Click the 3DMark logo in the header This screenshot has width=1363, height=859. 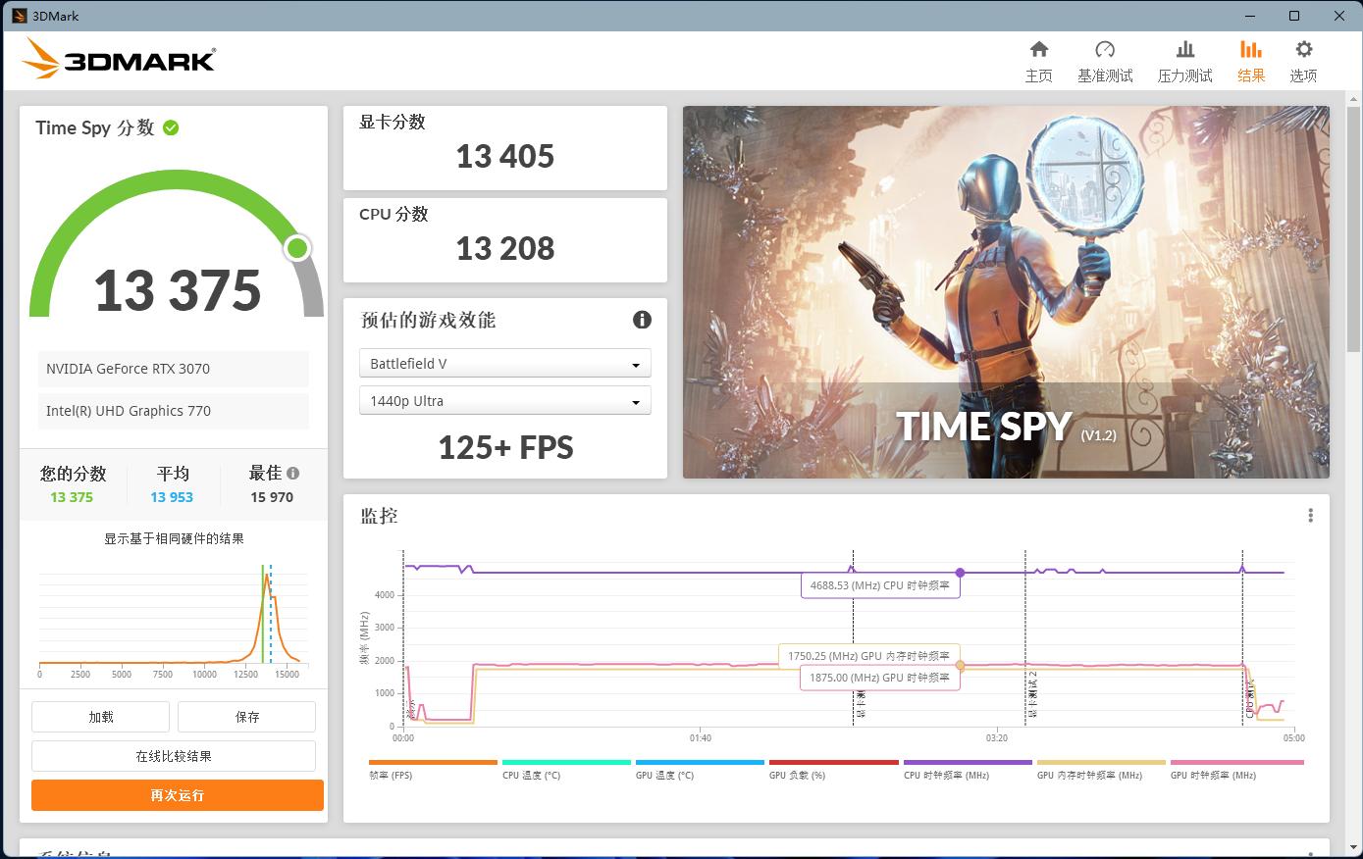click(x=119, y=60)
